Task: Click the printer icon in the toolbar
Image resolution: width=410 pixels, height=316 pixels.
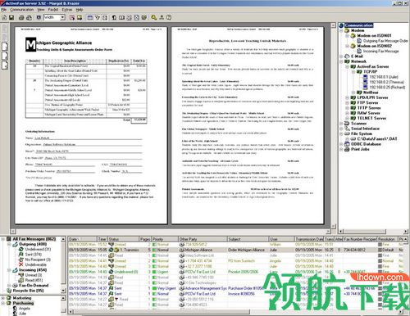Action: (x=21, y=17)
